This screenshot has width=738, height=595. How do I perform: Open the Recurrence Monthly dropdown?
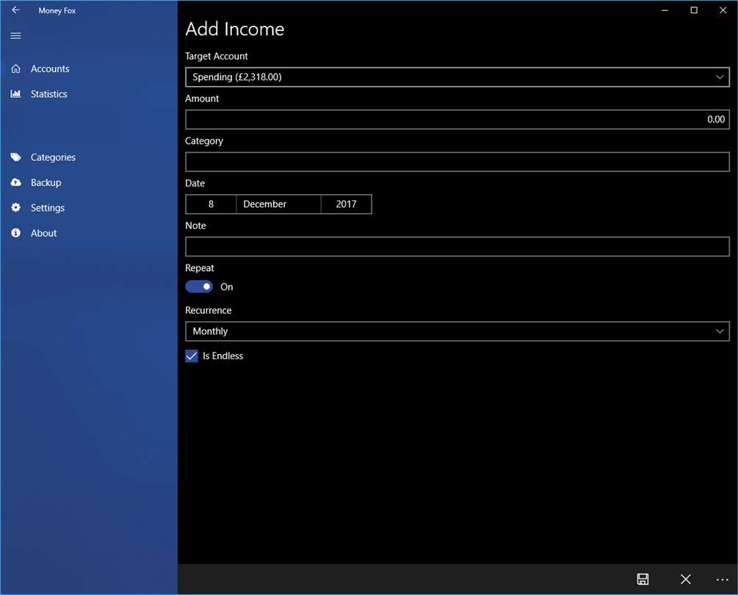[457, 331]
